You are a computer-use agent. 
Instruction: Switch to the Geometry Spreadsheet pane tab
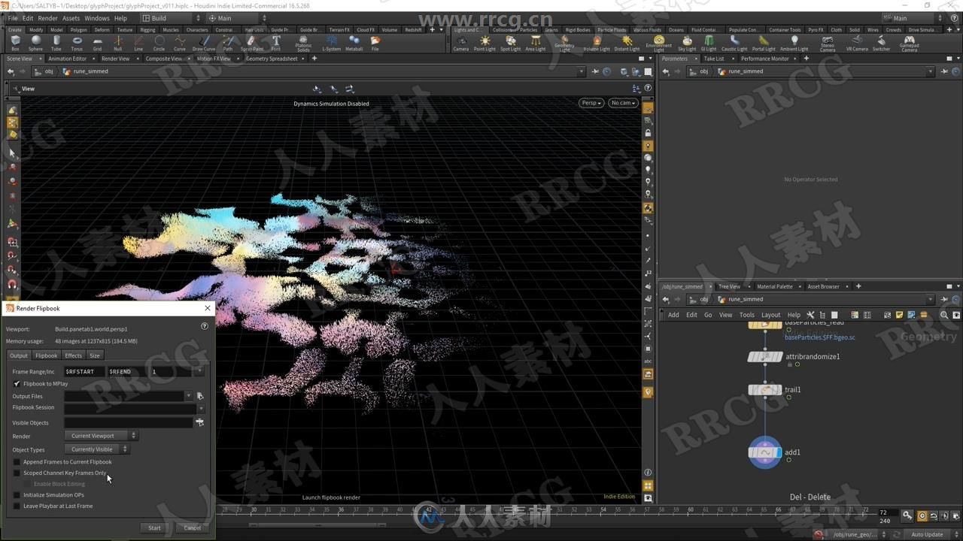[272, 59]
